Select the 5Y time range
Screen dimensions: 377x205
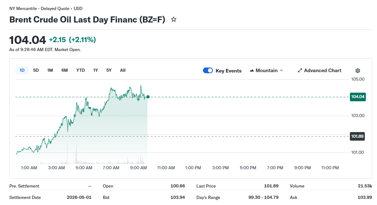(x=109, y=70)
